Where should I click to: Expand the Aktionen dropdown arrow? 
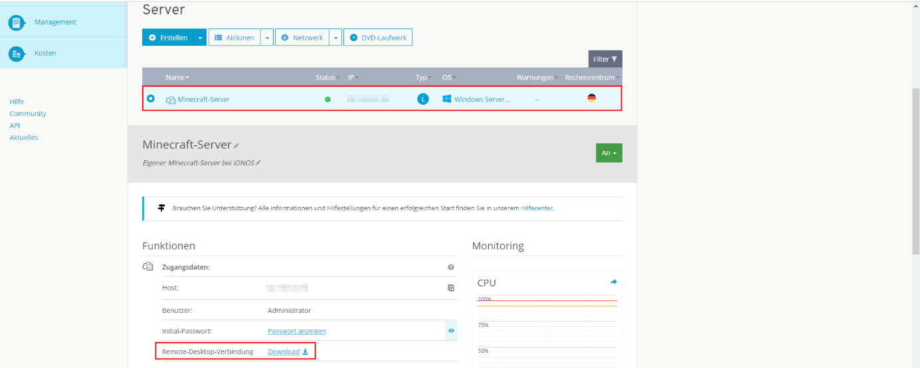[x=266, y=38]
